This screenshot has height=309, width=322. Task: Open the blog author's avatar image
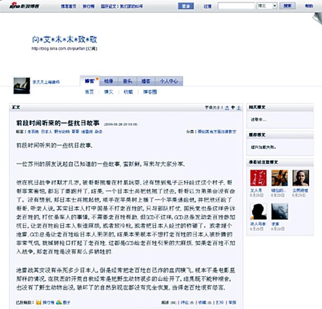click(21, 86)
